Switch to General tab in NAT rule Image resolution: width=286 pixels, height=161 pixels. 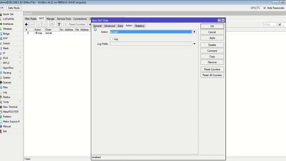tap(97, 26)
